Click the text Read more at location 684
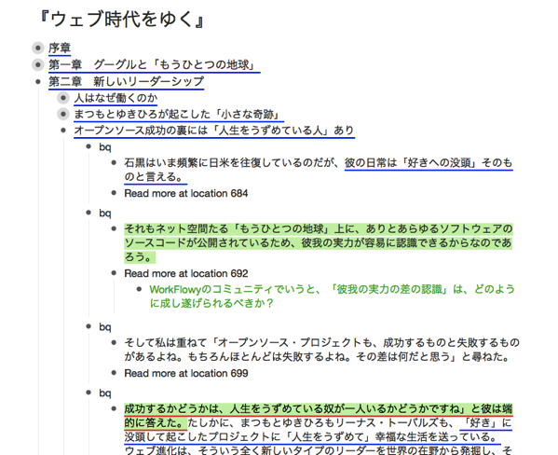This screenshot has width=558, height=455. 186,193
